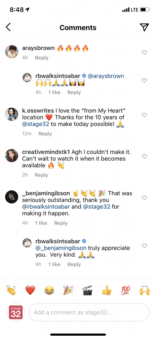Insert the 100 points quick emoji
Screen dimensions: 156x339
point(125,290)
